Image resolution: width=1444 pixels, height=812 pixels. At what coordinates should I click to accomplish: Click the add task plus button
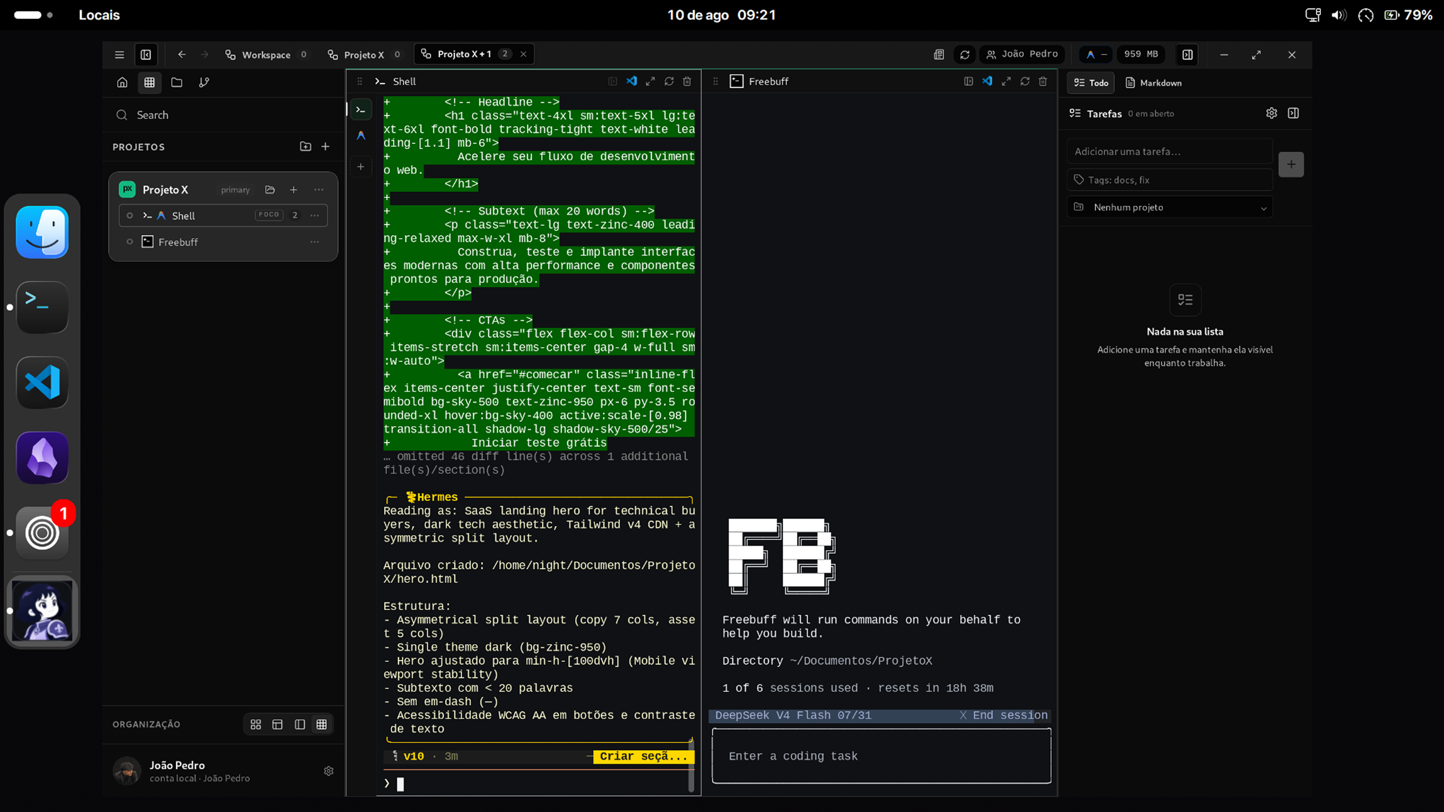1291,164
